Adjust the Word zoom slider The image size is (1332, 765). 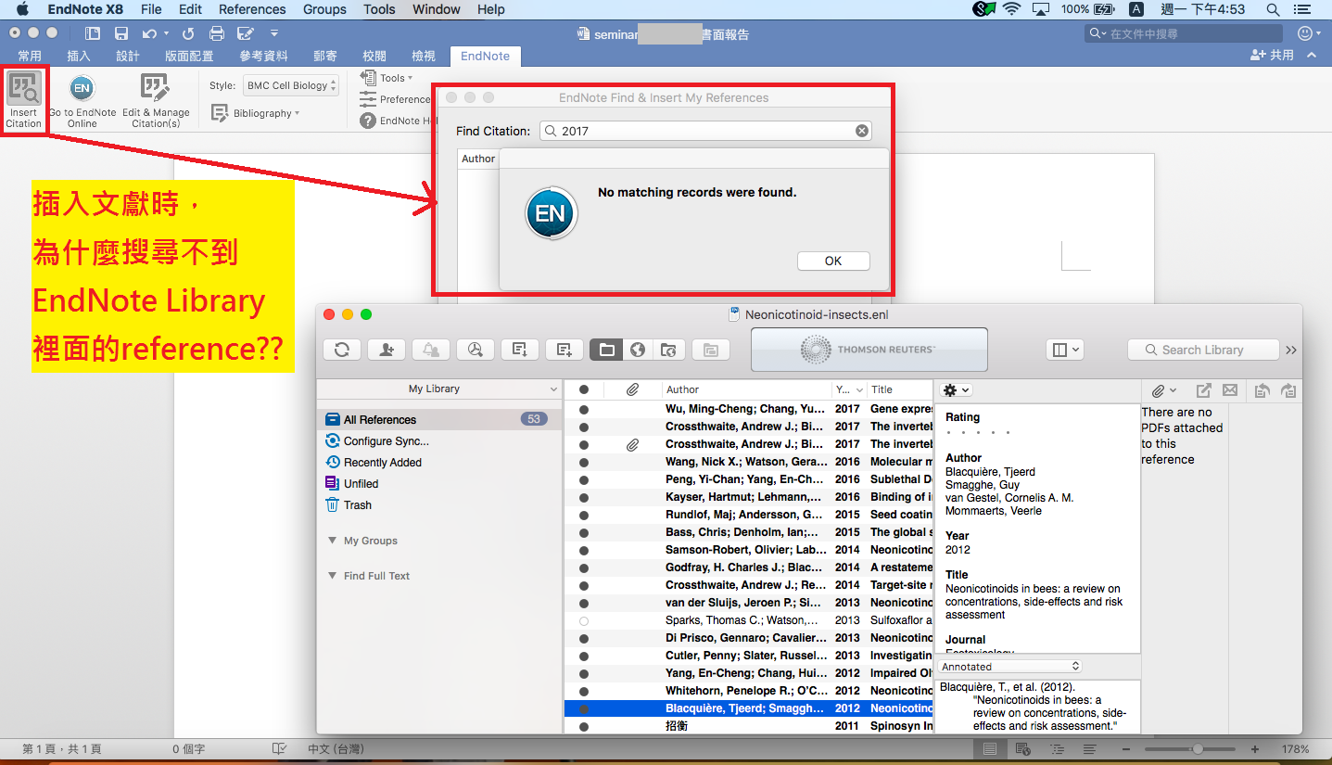(1198, 748)
